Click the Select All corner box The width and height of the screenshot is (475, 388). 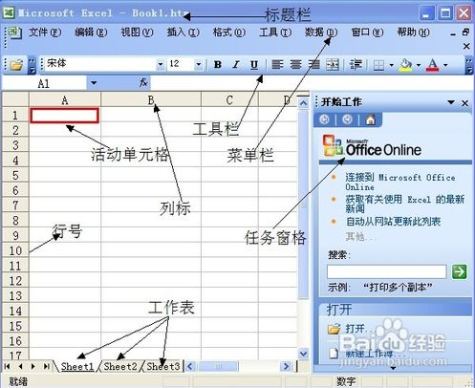[x=15, y=99]
